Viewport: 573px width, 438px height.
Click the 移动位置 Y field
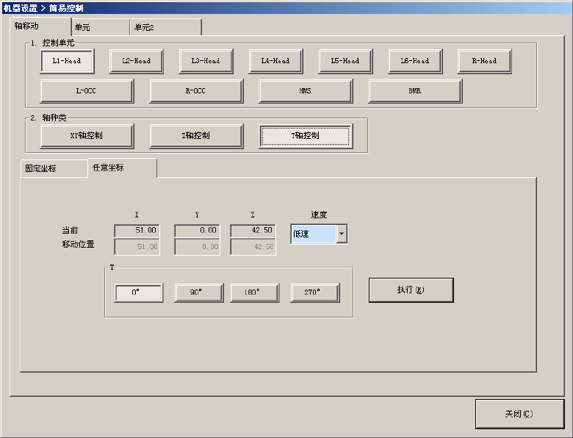click(x=197, y=247)
